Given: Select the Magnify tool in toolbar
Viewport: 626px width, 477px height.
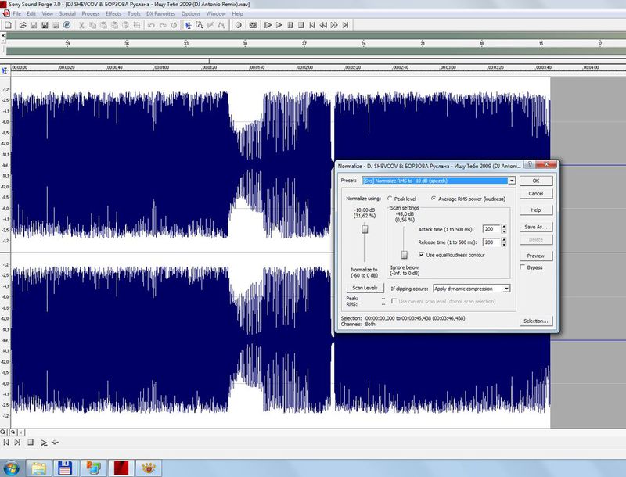Looking at the screenshot, I should click(200, 25).
